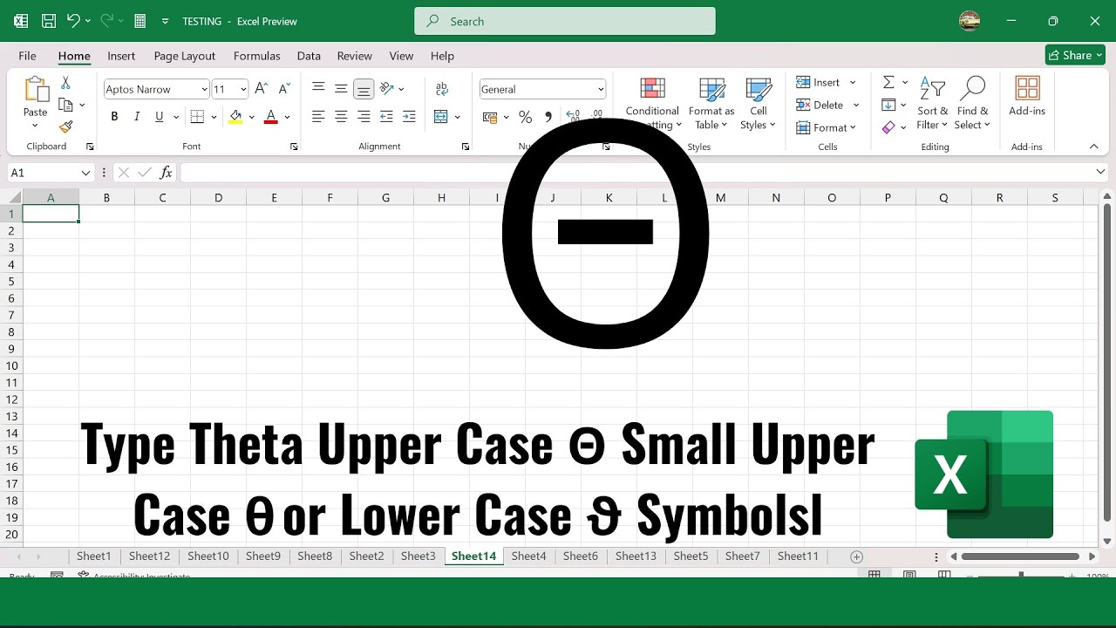This screenshot has height=628, width=1116.
Task: Open the Find & Select dropdown
Action: (972, 104)
